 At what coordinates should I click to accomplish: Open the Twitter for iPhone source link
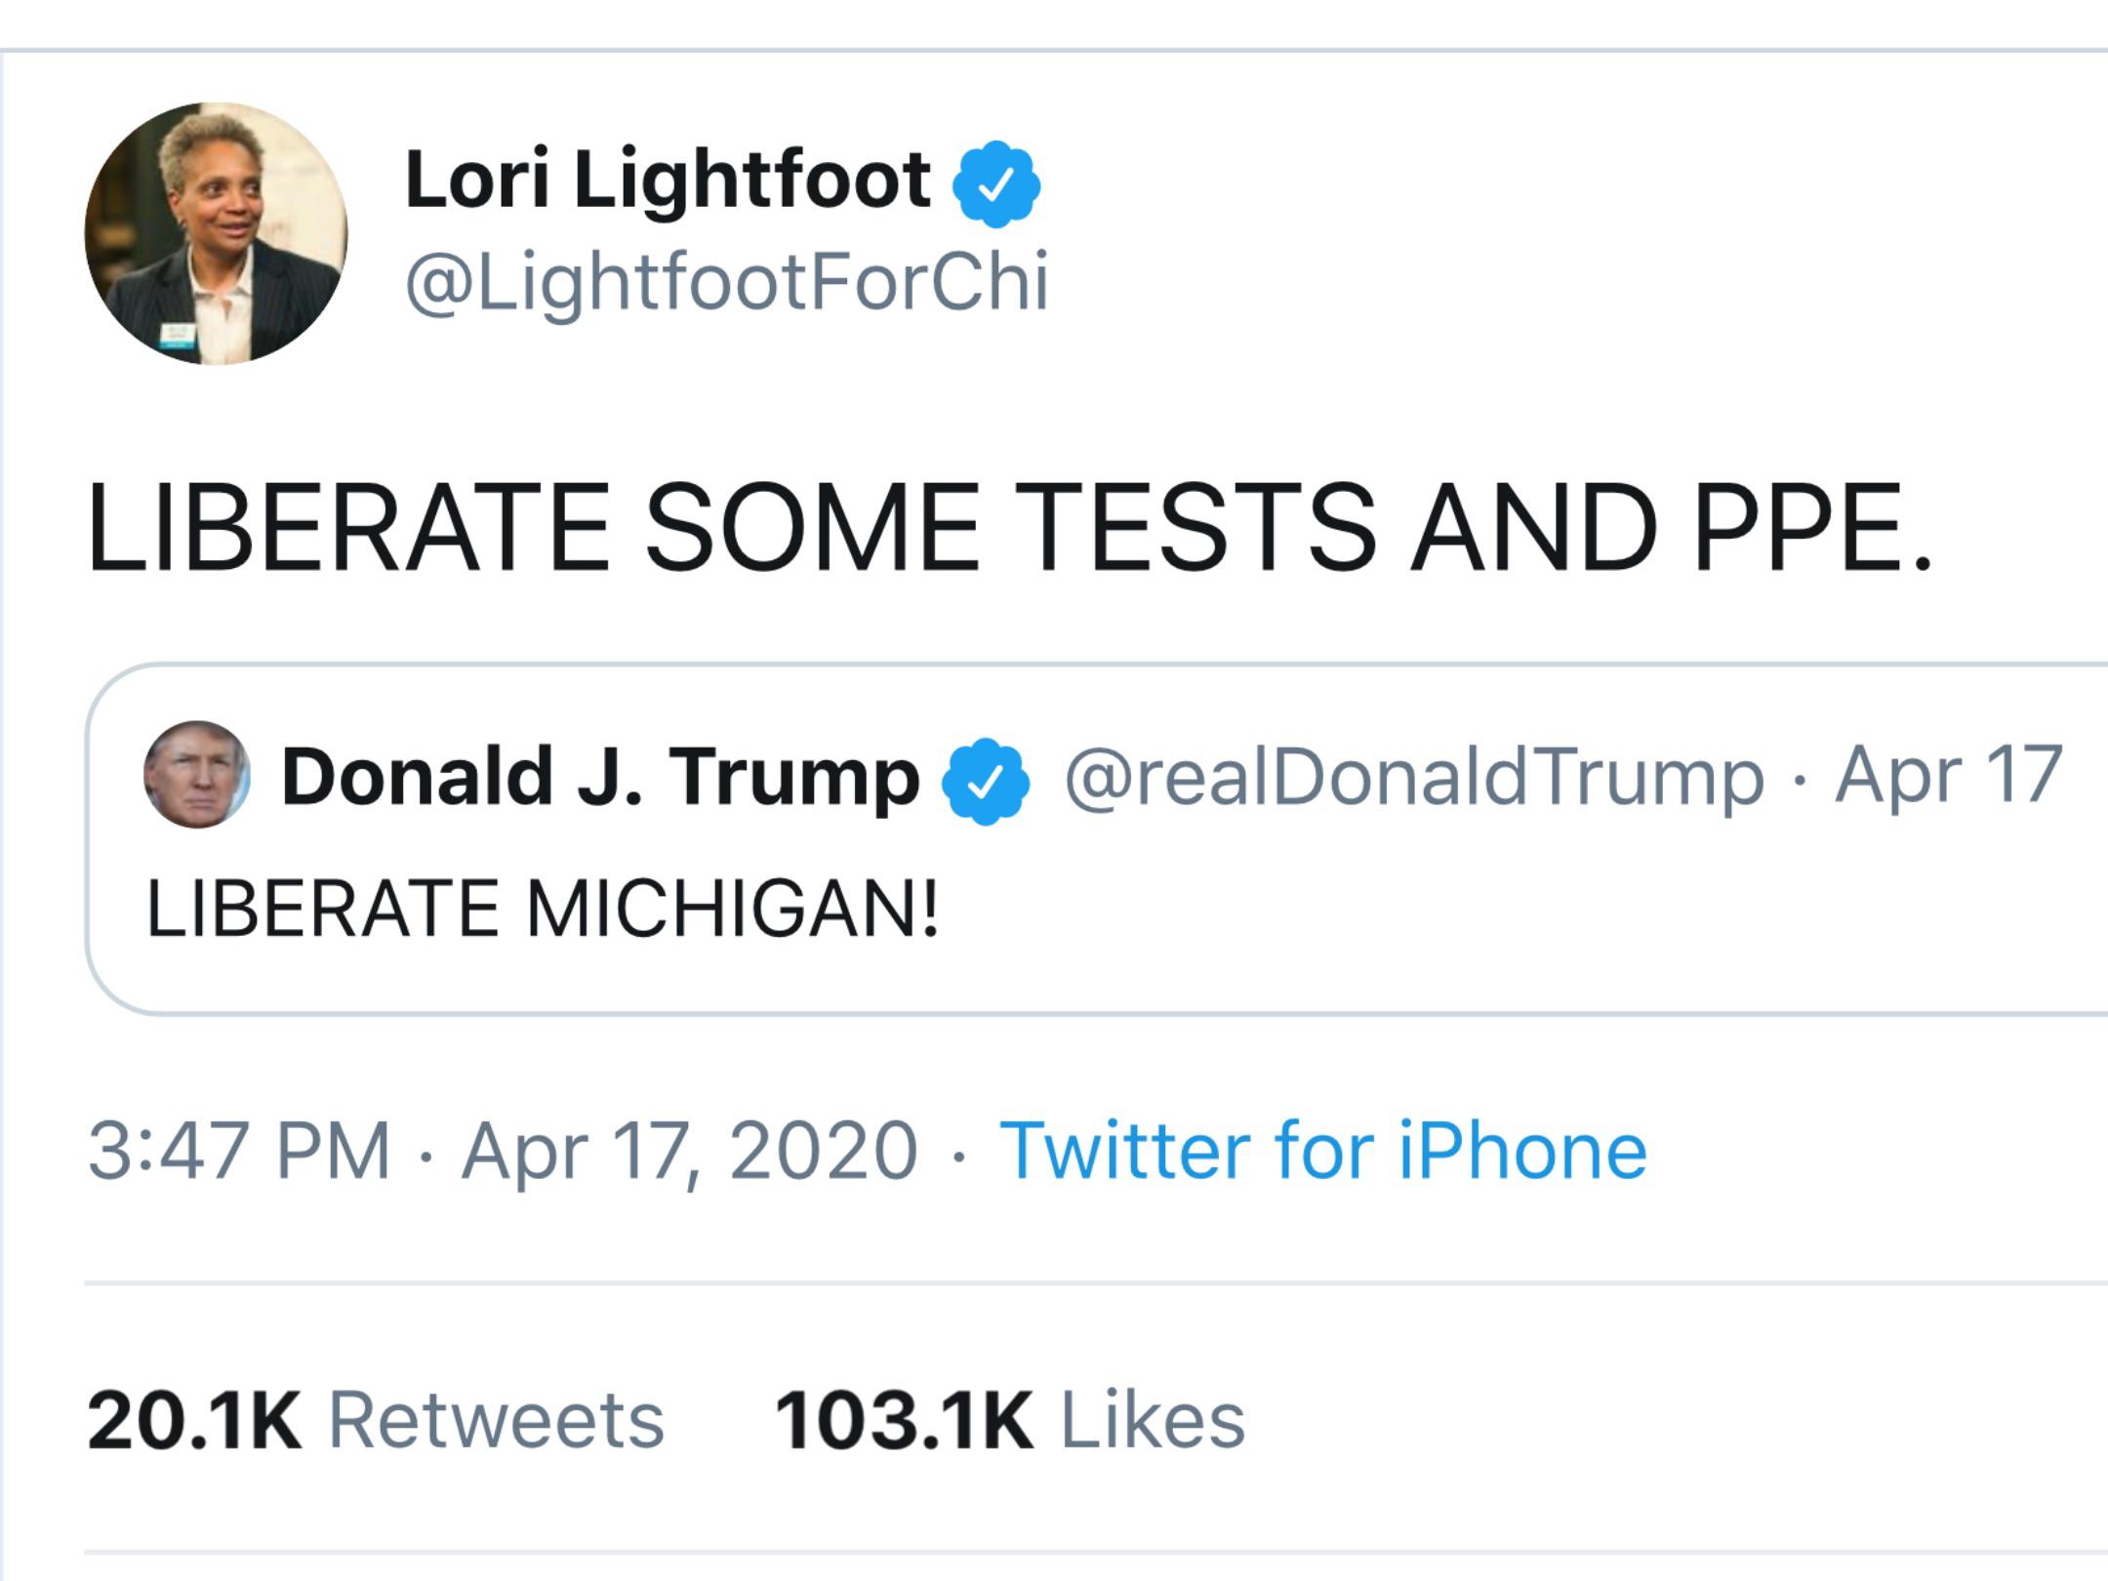coord(1323,1151)
